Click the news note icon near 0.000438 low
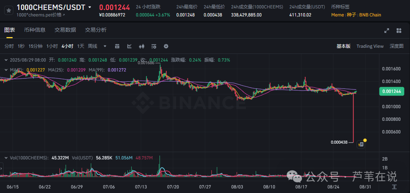 click(x=361, y=144)
